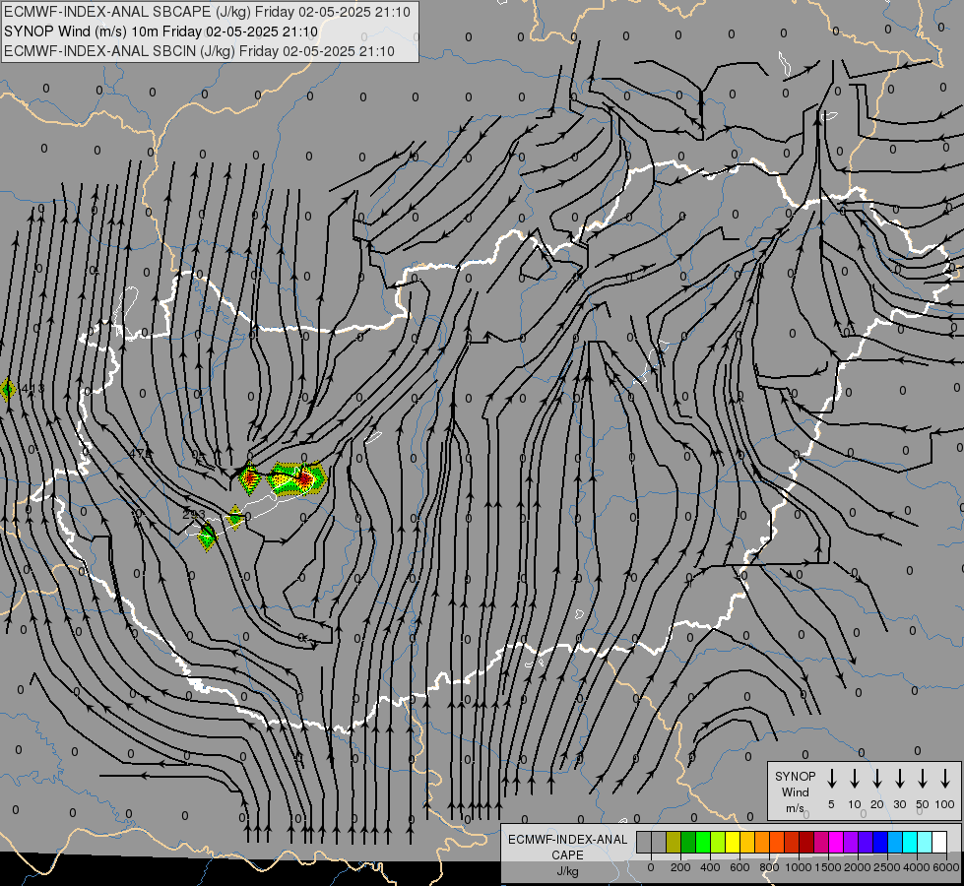Click the 5 m/s wind arrow in legend
964x886 pixels.
(831, 778)
